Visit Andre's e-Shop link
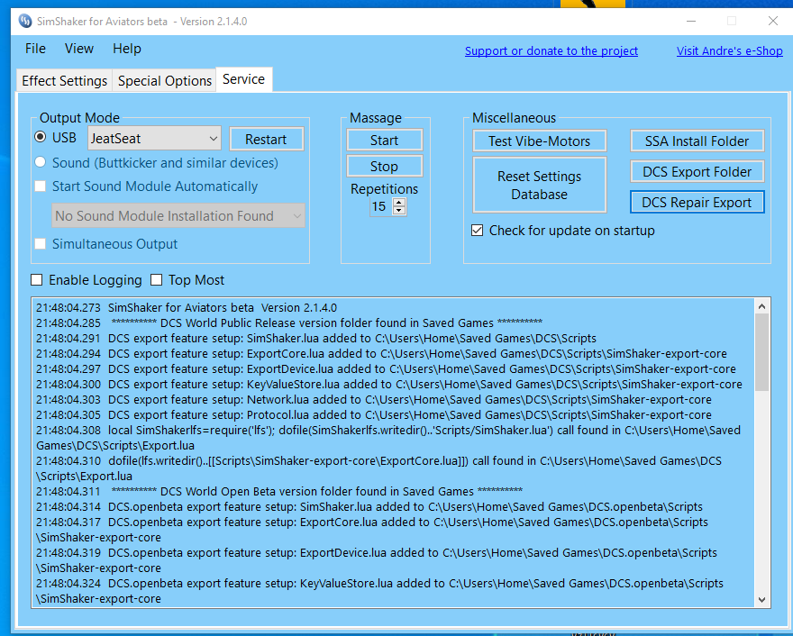 coord(730,51)
